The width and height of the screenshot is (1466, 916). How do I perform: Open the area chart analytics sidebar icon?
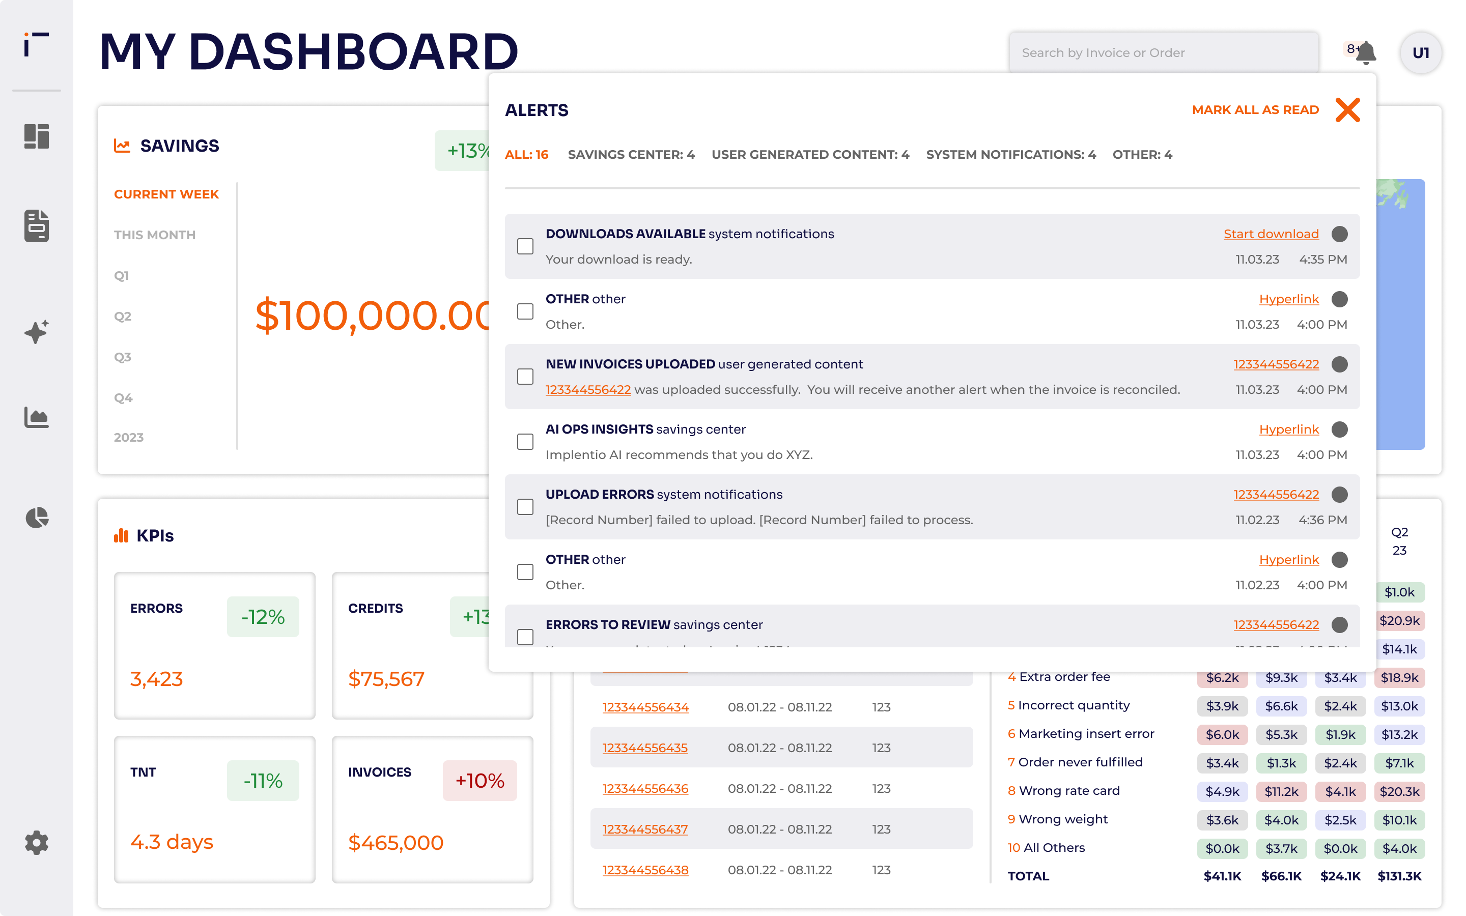[x=36, y=417]
